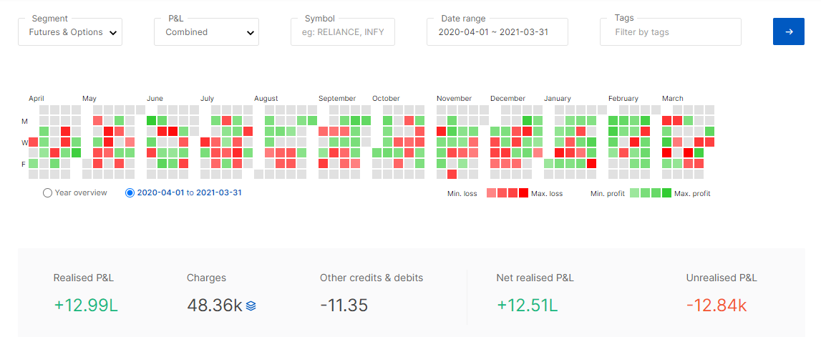Click the April month heatmap label
Viewport: 821px width, 337px height.
click(x=36, y=98)
